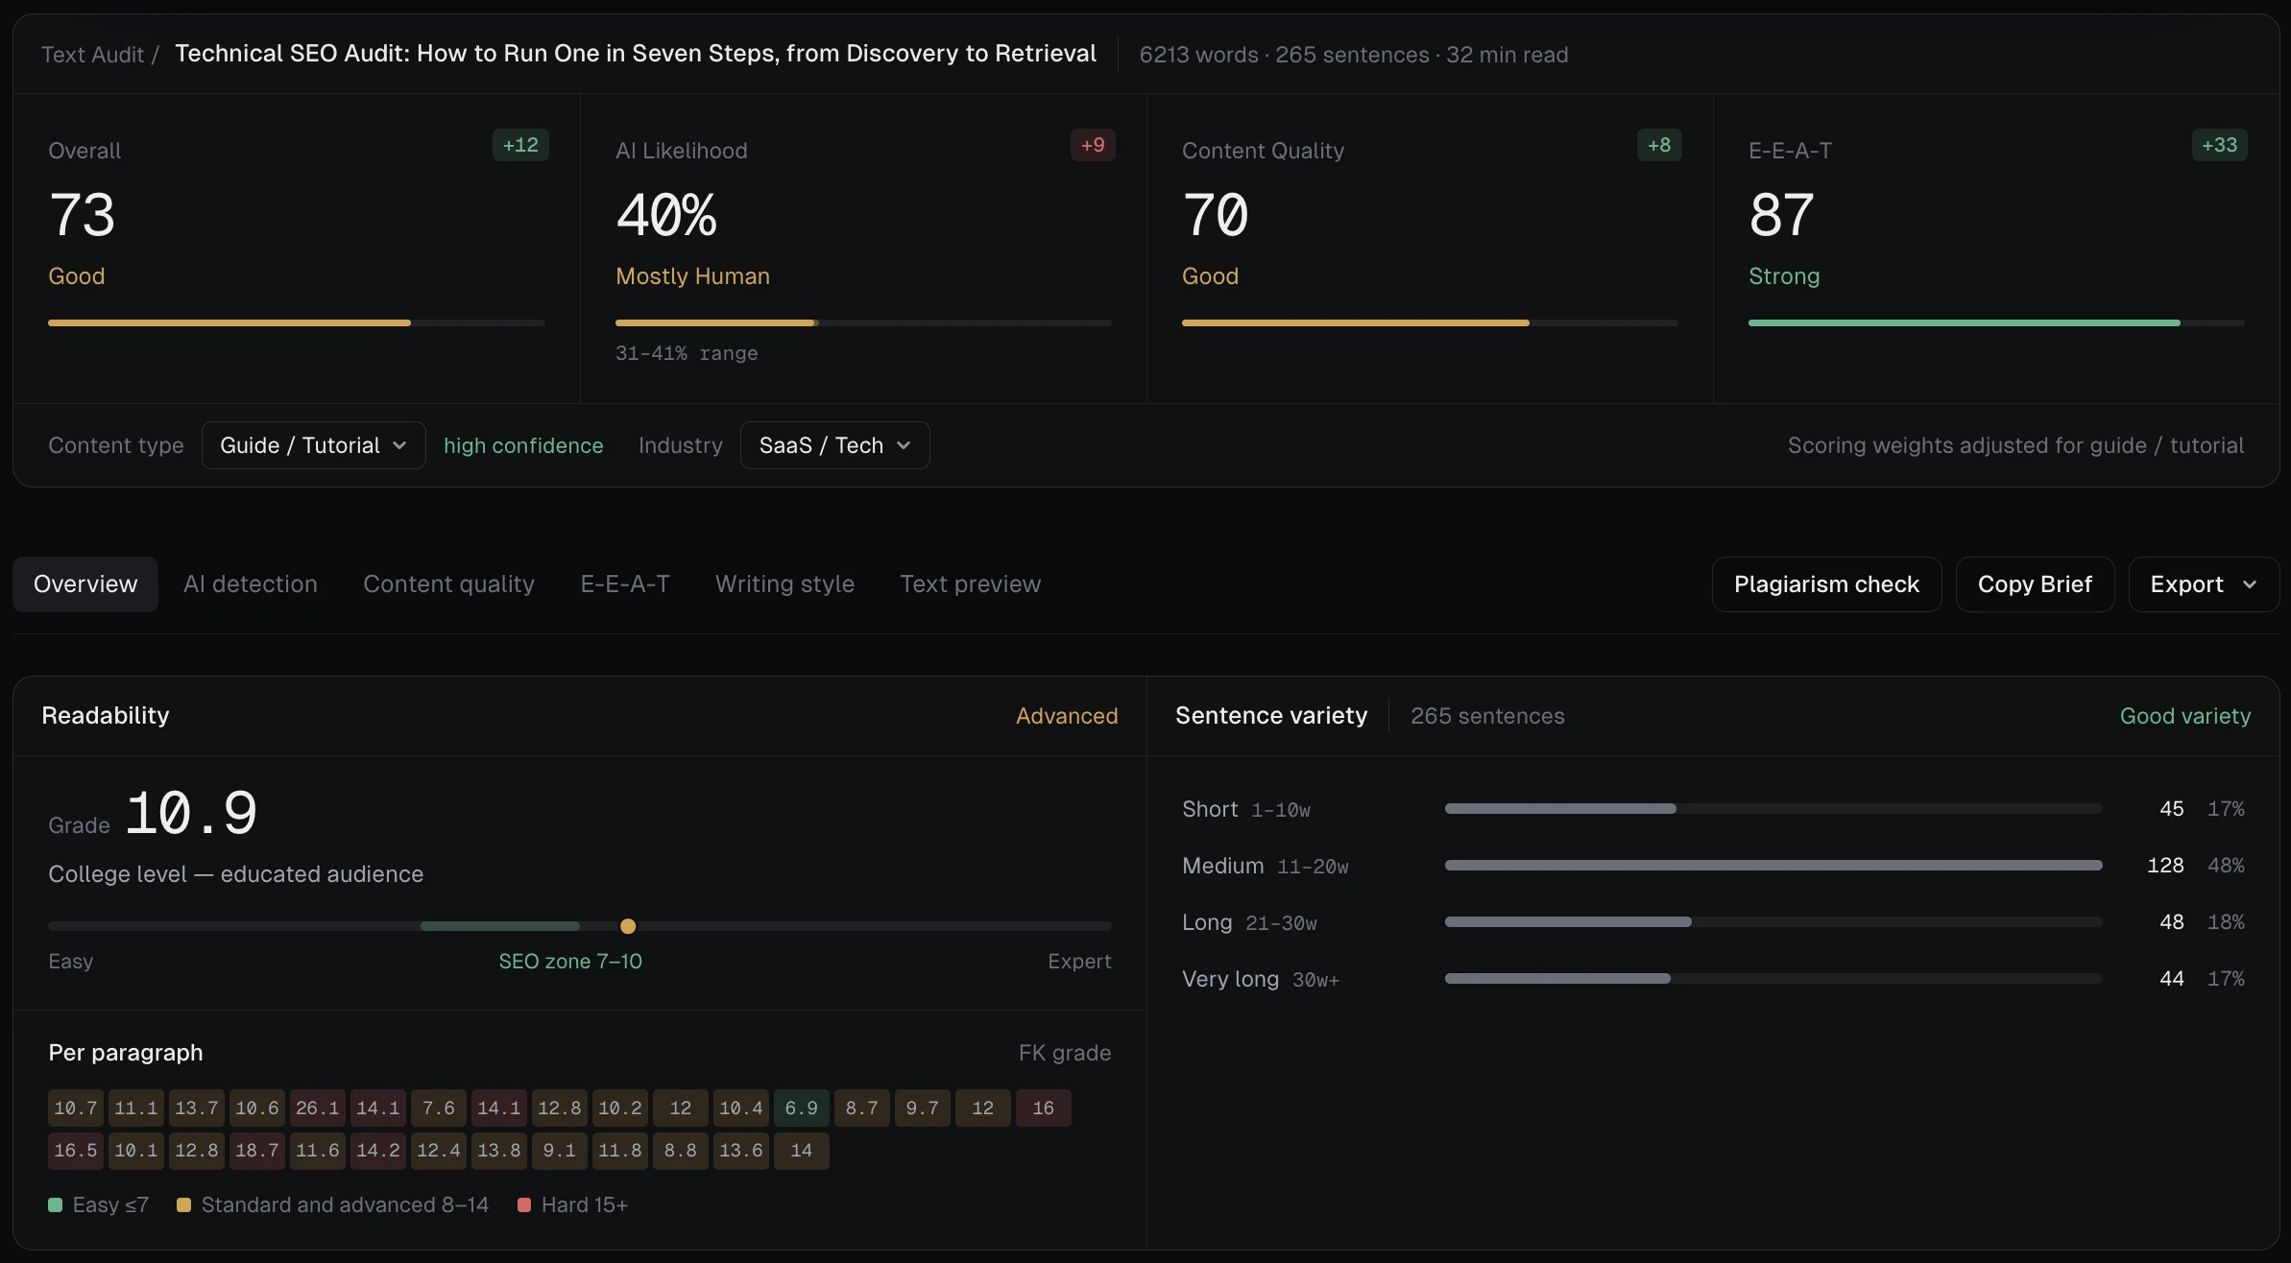Click the green Easy ≤7 legend swatch
Viewport: 2291px width, 1263px height.
click(56, 1205)
